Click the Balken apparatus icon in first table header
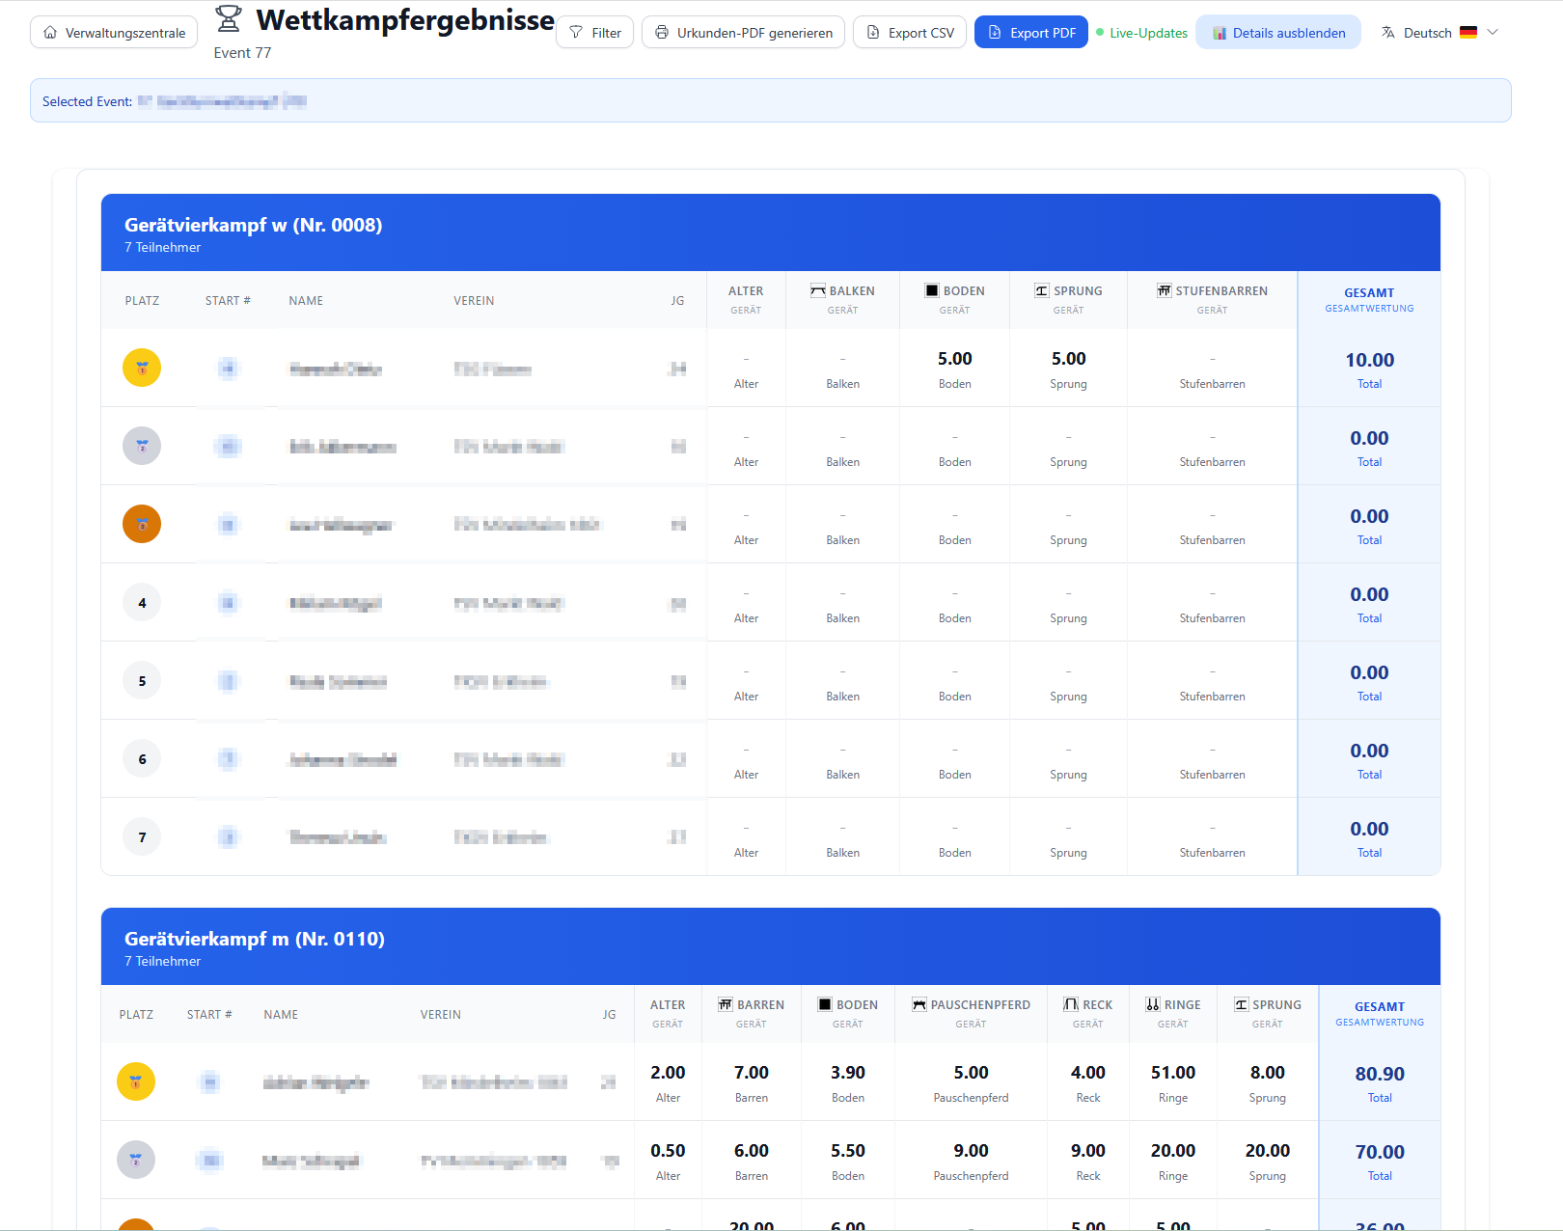The width and height of the screenshot is (1563, 1231). [x=818, y=290]
